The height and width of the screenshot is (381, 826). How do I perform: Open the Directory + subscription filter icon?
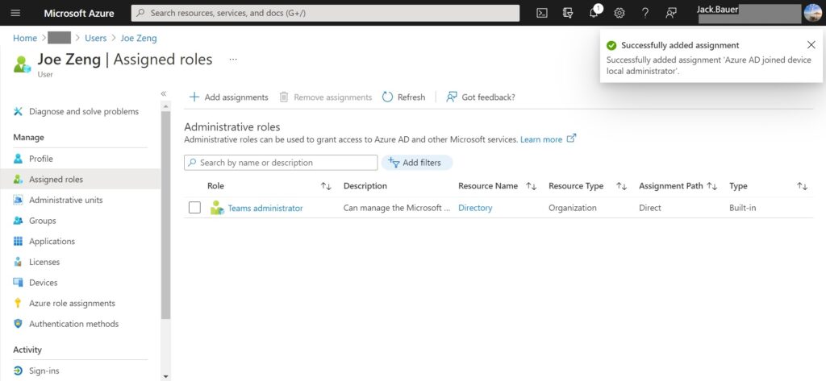pyautogui.click(x=568, y=13)
